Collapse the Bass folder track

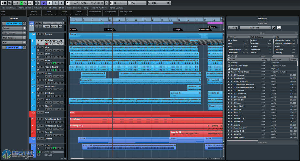(34, 113)
